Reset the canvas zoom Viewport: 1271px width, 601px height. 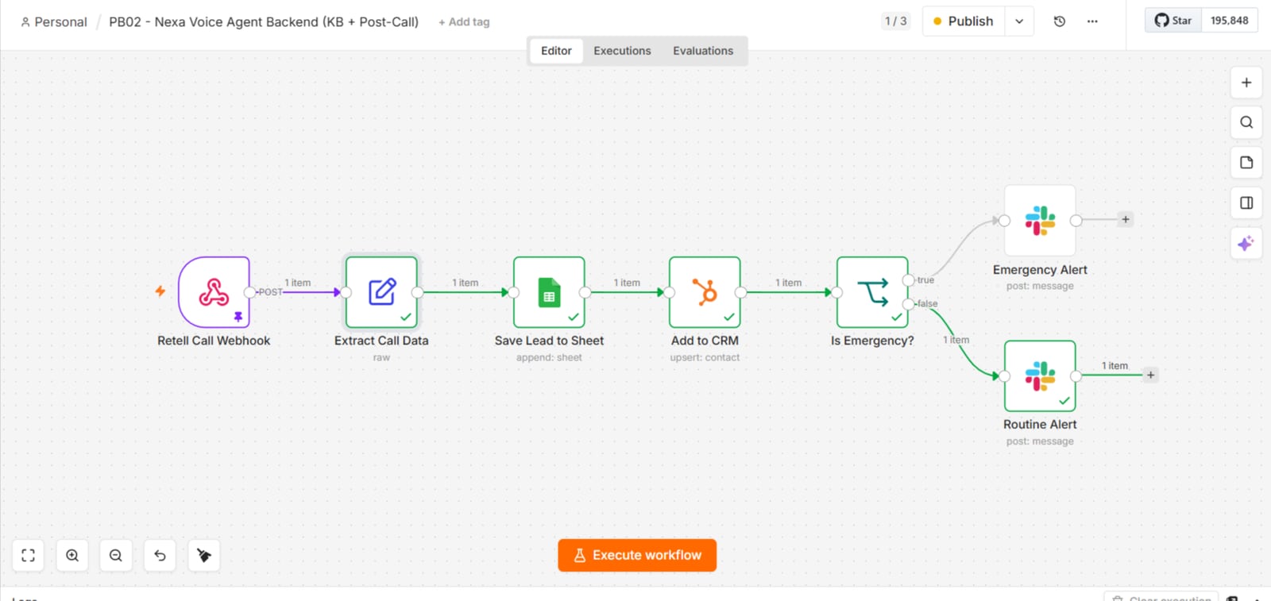(160, 555)
